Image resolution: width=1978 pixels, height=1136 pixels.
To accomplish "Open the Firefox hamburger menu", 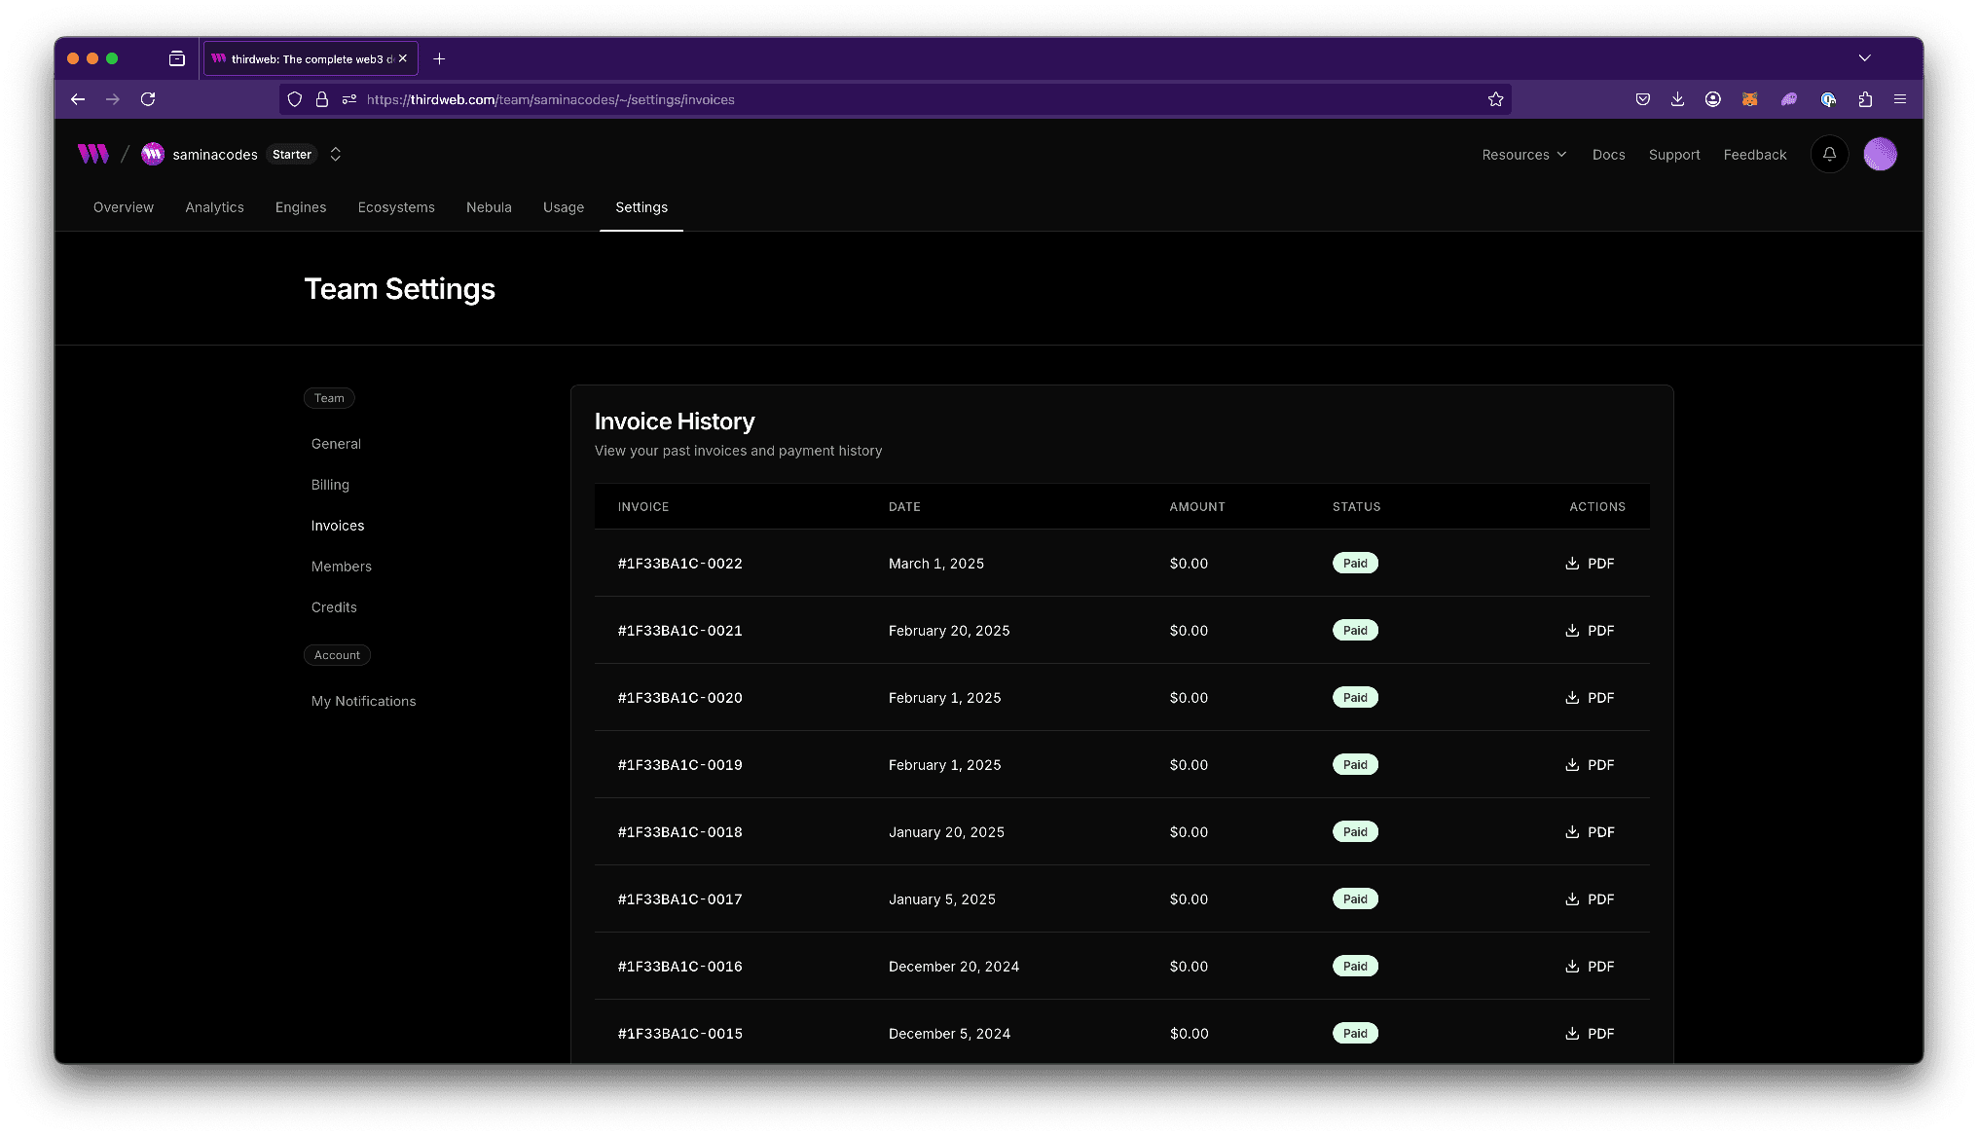I will tap(1899, 99).
